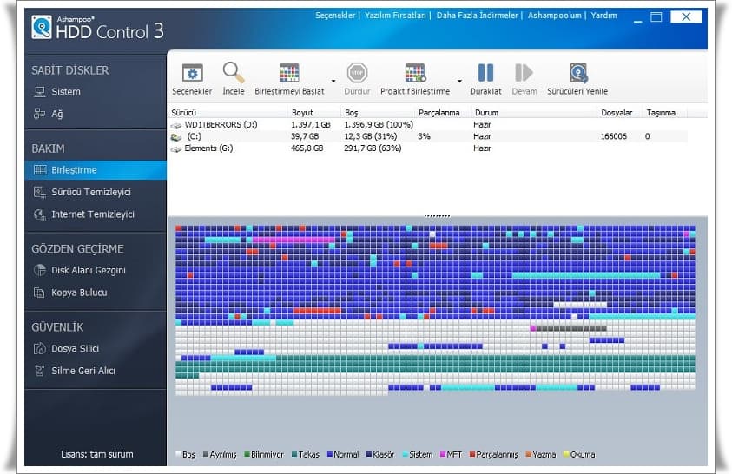732x474 pixels.
Task: Sort by the Taşınma column header
Action: point(661,113)
